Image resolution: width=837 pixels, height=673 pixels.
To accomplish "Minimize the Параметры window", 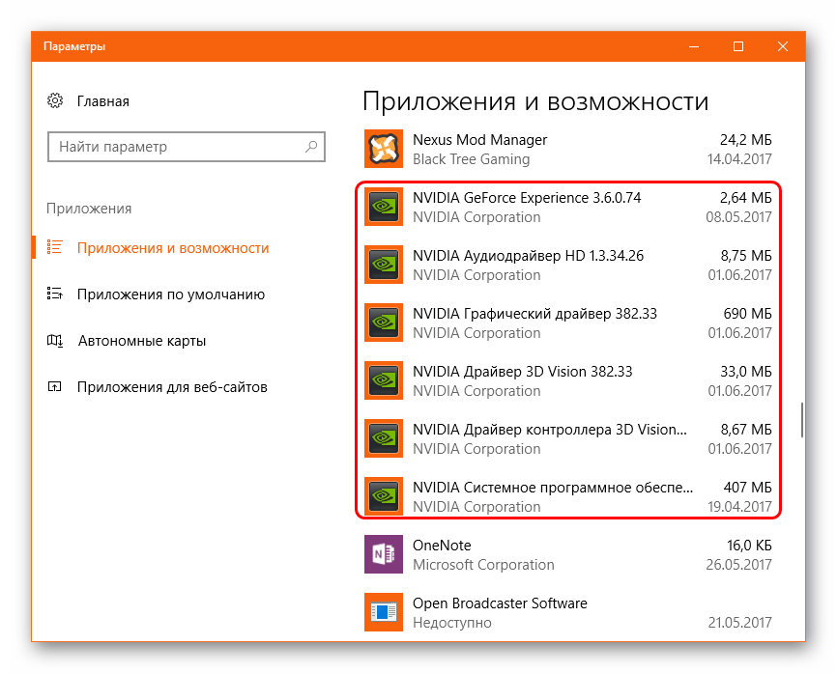I will point(694,46).
